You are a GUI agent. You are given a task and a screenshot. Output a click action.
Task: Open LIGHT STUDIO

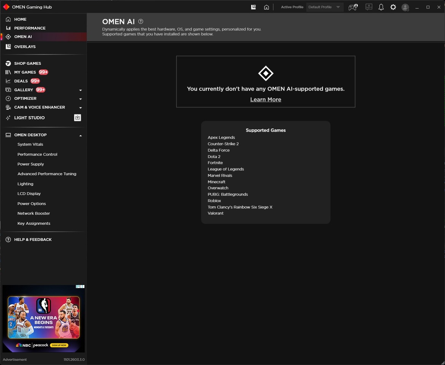30,118
